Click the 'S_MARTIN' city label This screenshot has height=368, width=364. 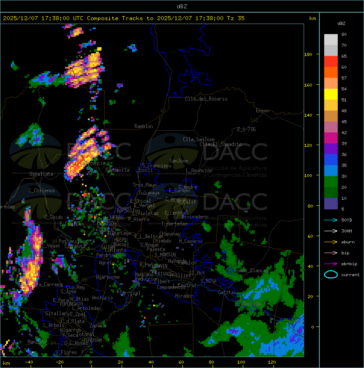point(165,255)
